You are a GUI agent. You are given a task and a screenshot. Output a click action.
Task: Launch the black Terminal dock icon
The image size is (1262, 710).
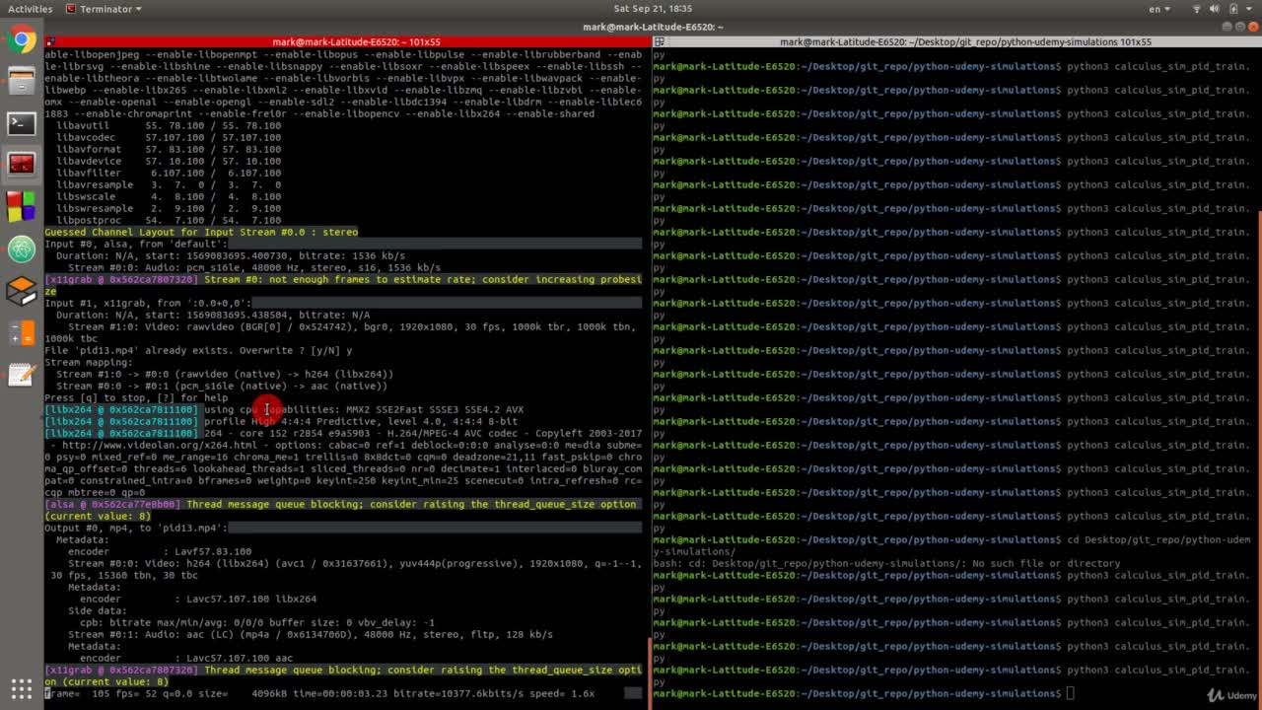click(x=22, y=123)
